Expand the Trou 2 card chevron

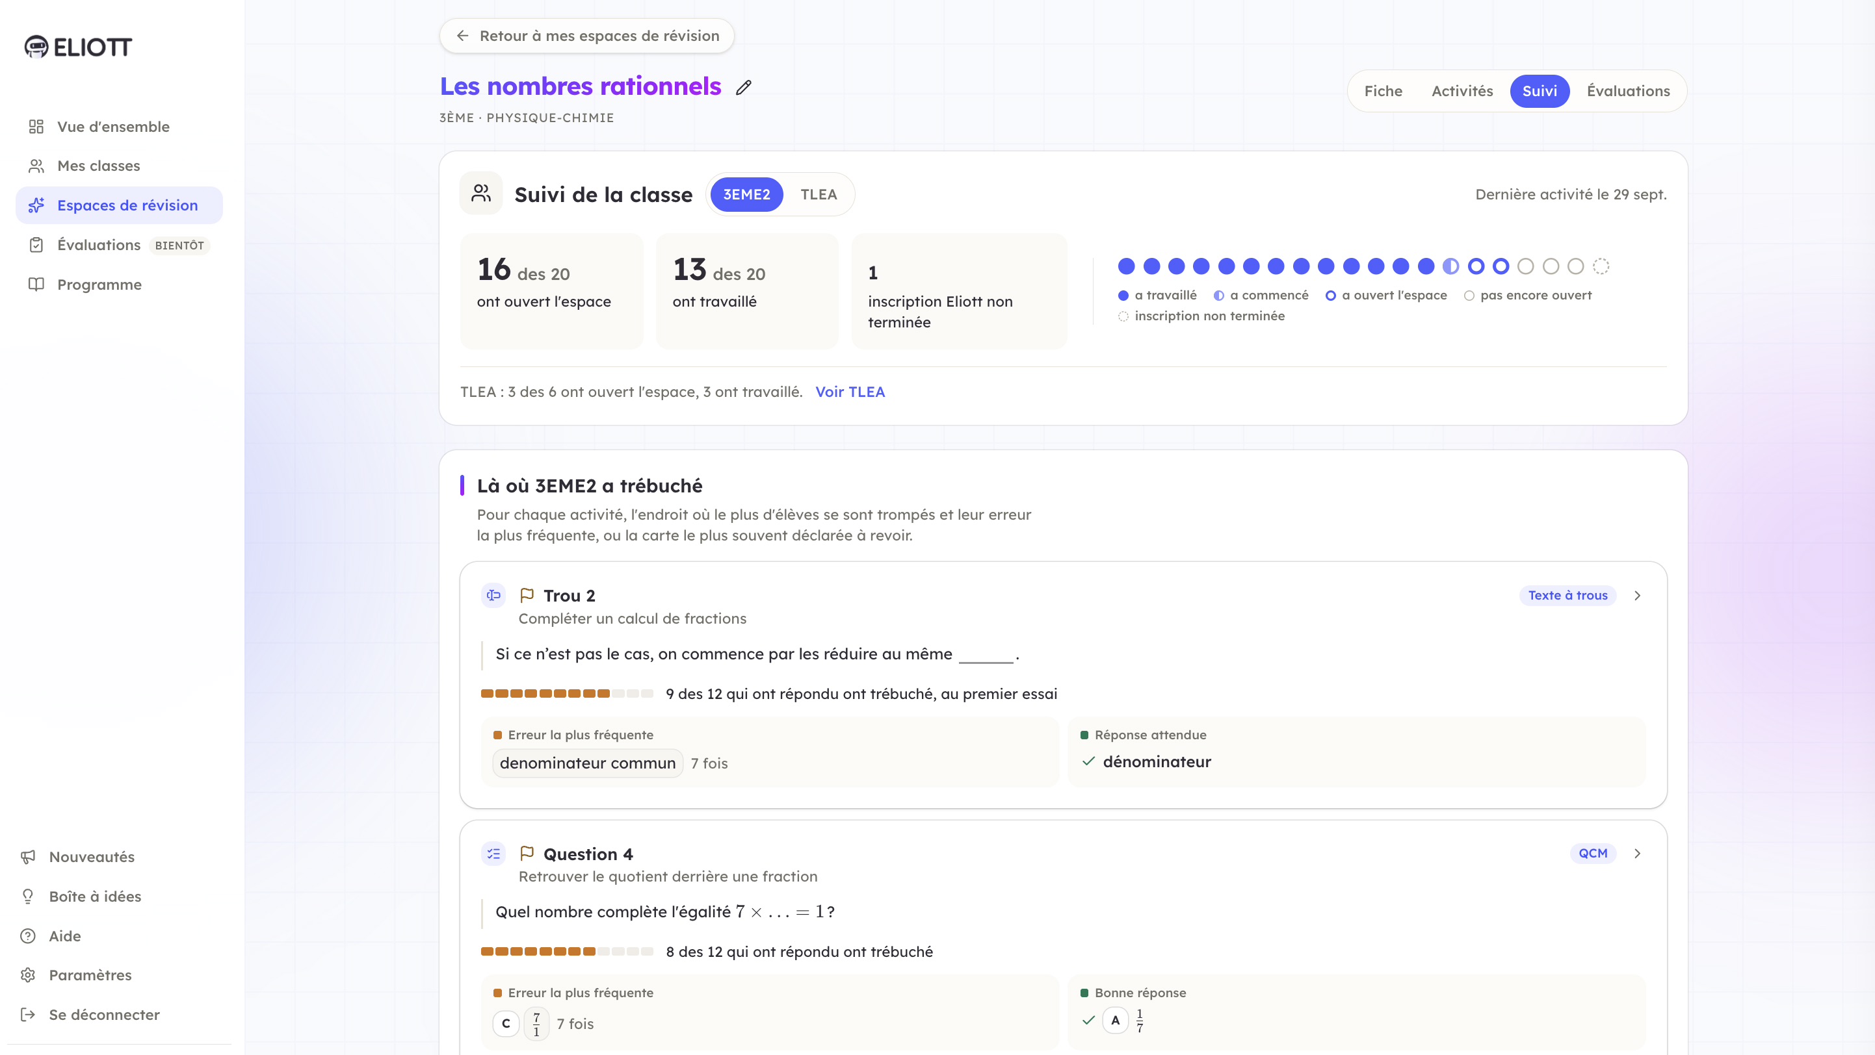[1637, 596]
